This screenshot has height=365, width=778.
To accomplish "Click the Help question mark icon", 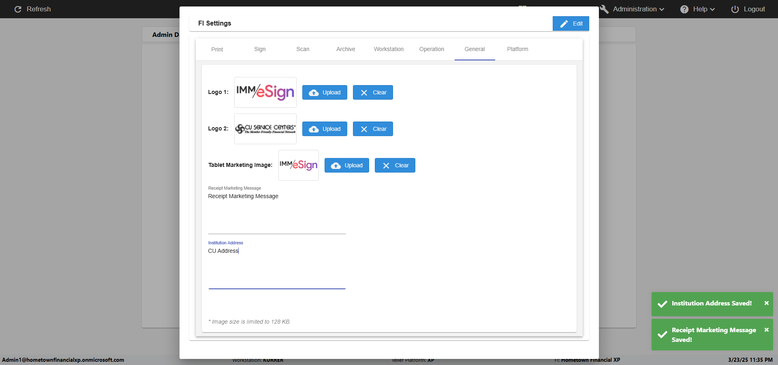I will pos(684,9).
